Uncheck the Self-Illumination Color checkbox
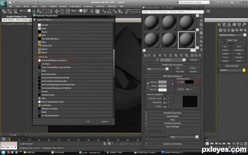This screenshot has width=248, height=155. [x=178, y=82]
